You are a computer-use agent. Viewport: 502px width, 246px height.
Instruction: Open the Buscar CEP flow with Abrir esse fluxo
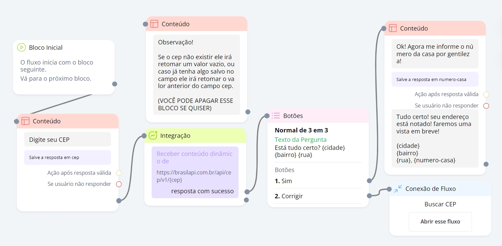440,221
